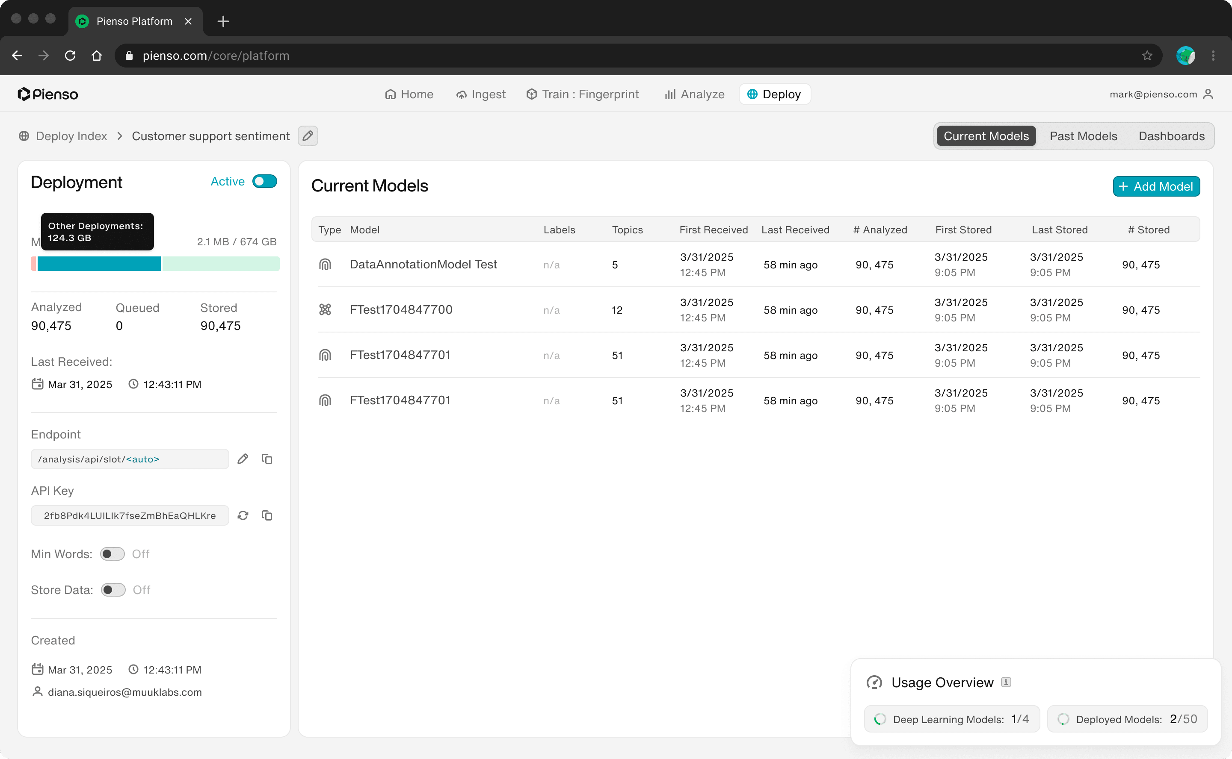The image size is (1232, 759).
Task: Click Last Received calendar icon
Action: pyautogui.click(x=37, y=384)
